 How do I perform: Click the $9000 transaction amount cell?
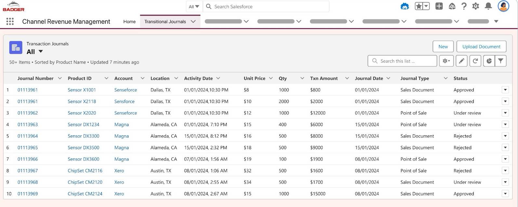(x=317, y=148)
